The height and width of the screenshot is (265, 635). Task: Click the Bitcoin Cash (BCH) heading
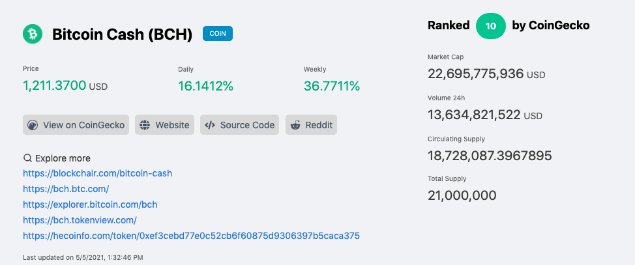click(x=123, y=35)
